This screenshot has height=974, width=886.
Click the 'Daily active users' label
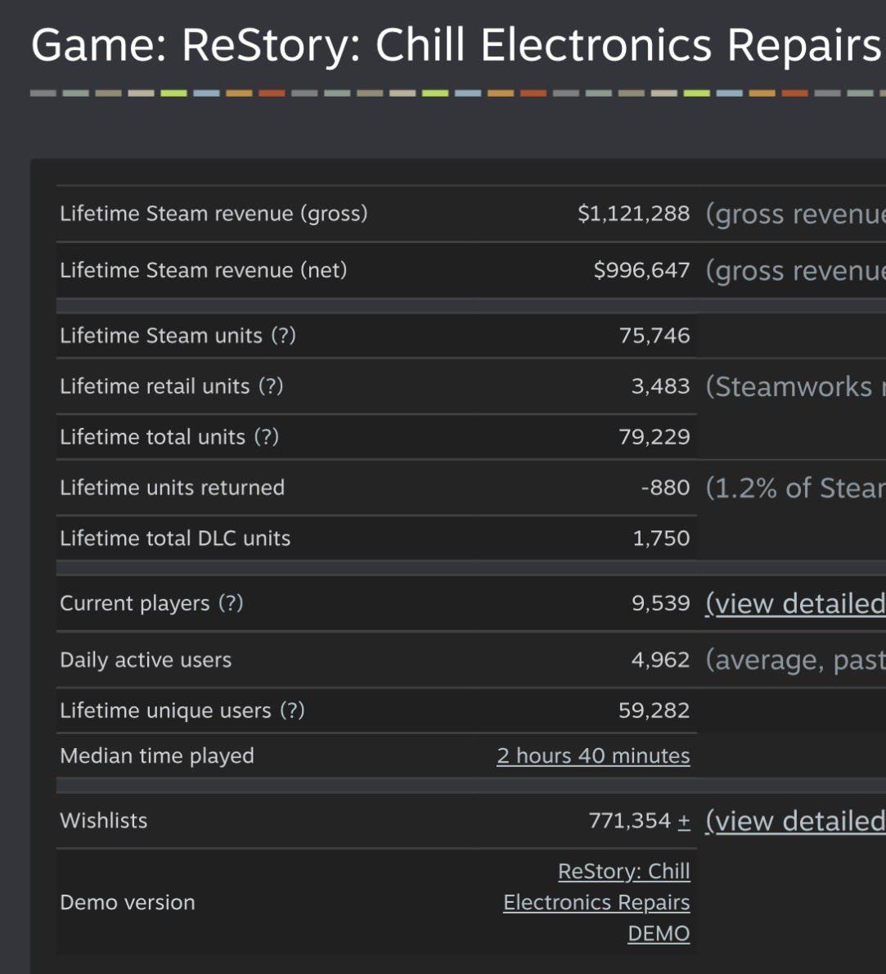tap(146, 660)
